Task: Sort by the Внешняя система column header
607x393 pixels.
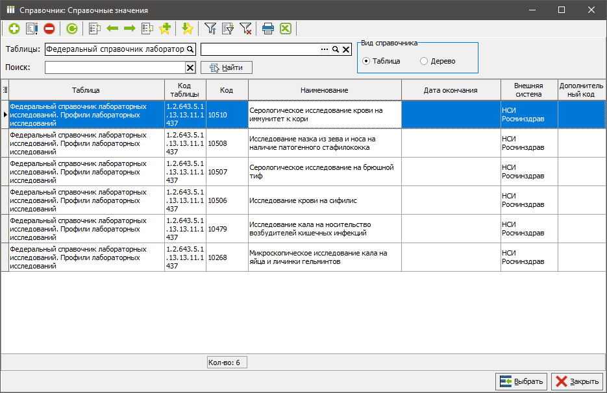Action: (529, 90)
